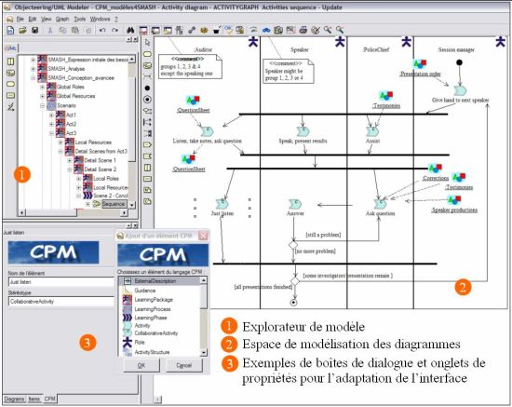Viewport: 512px width, 407px height.
Task: Click the Print toolbar icon
Action: click(x=303, y=31)
